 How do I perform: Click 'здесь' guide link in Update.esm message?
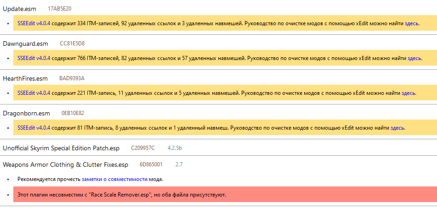click(x=412, y=23)
